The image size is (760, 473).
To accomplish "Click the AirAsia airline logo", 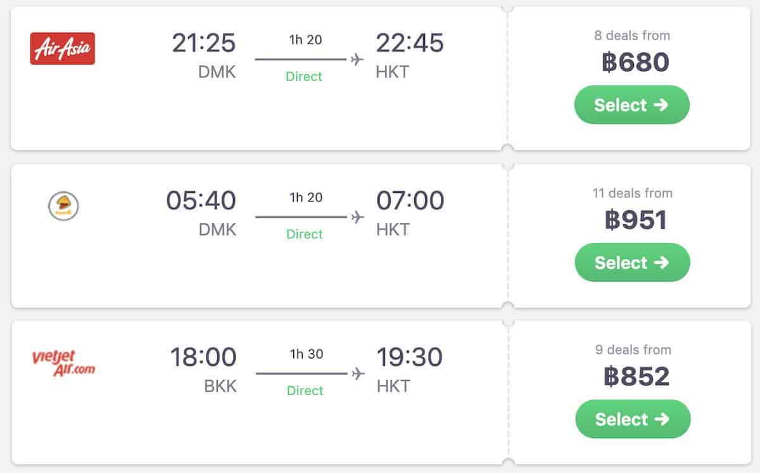I will click(63, 49).
